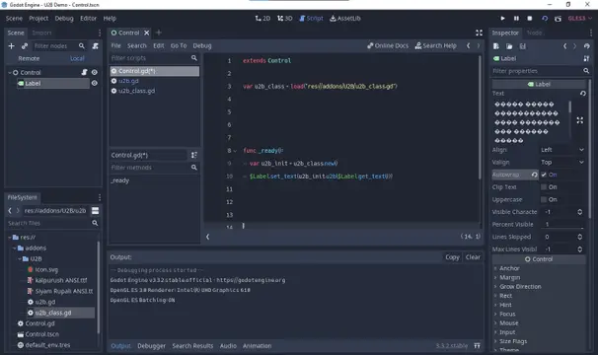
Task: Open the Valign dropdown
Action: pos(562,163)
